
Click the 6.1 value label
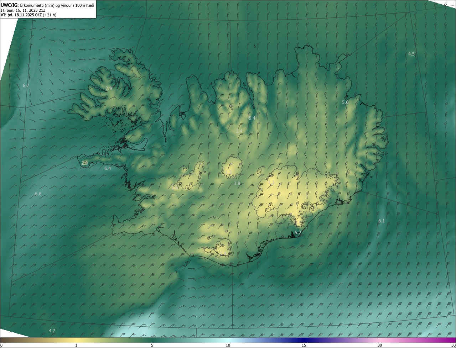(x=382, y=221)
